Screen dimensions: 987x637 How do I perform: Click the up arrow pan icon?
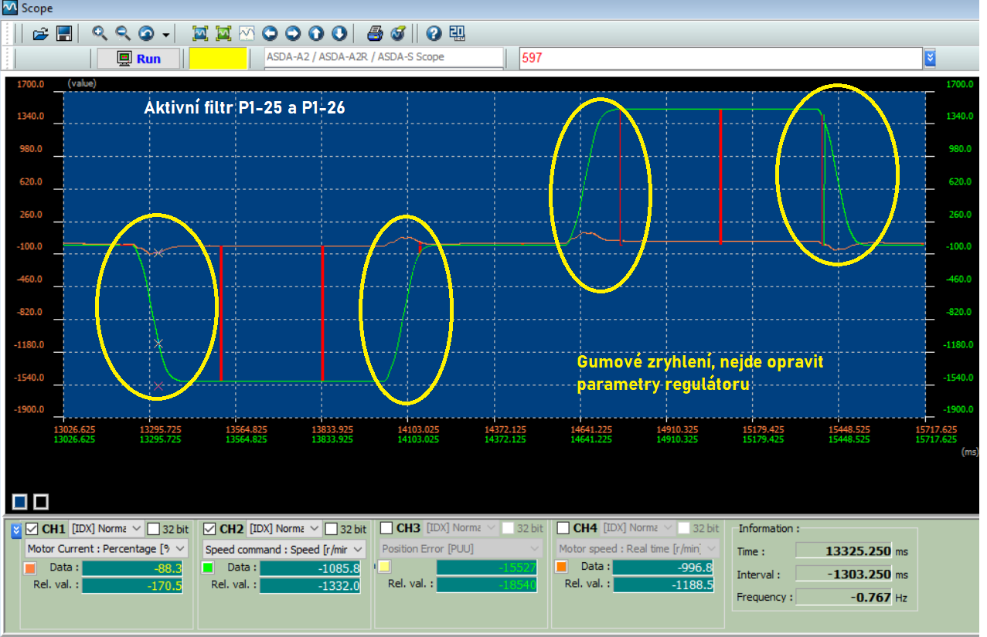pyautogui.click(x=316, y=33)
